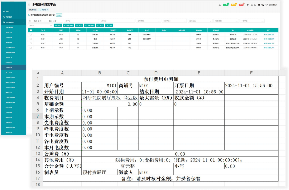The image size is (289, 190).
Task: Click the 用户名 filter input field
Action: click(x=81, y=21)
